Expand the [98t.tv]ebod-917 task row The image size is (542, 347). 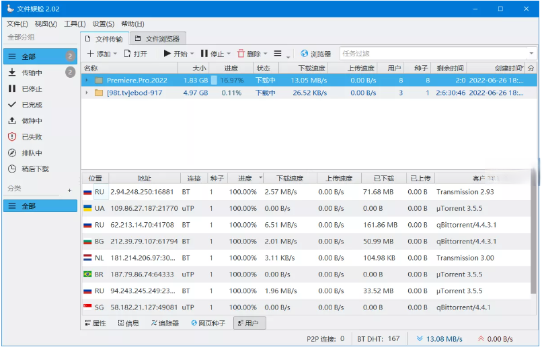point(87,93)
